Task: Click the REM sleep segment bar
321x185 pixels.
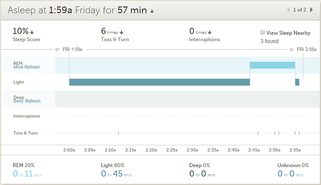Action: (x=272, y=65)
